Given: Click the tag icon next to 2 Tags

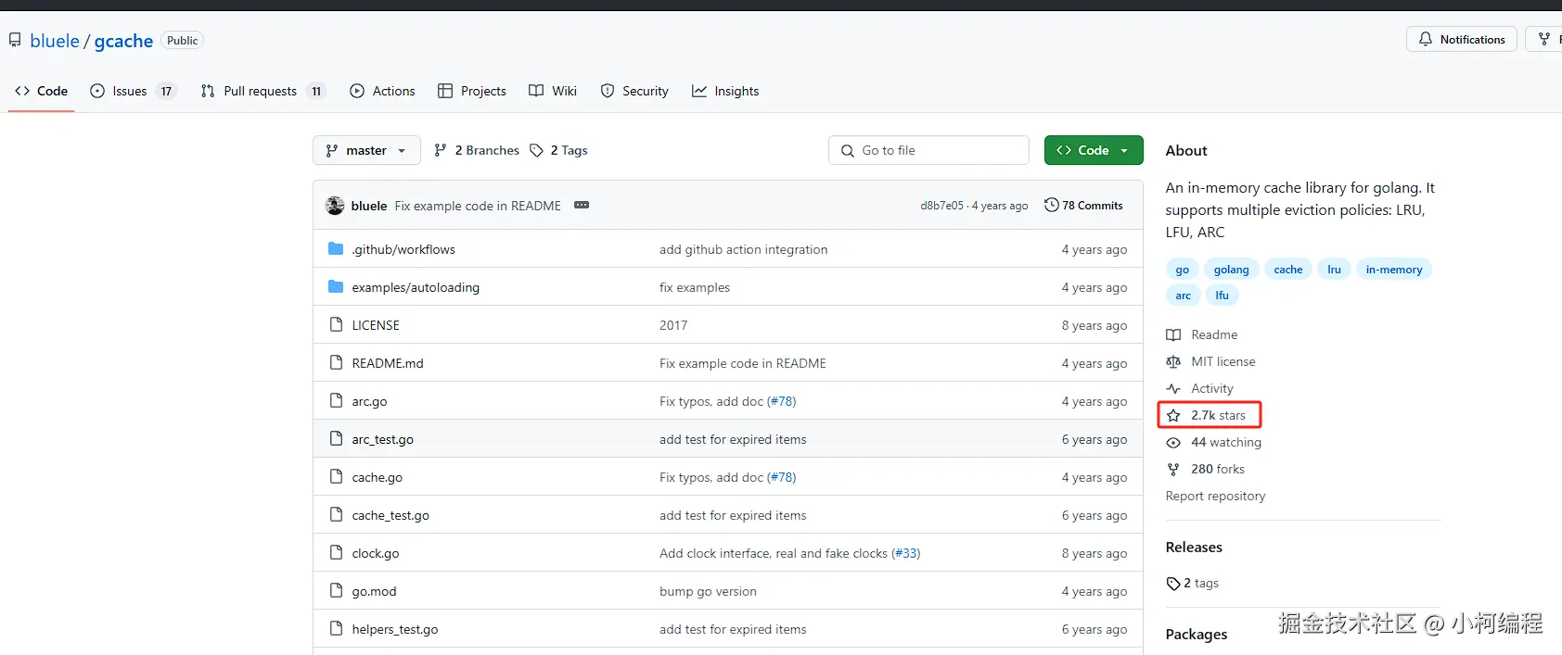Looking at the screenshot, I should coord(536,150).
